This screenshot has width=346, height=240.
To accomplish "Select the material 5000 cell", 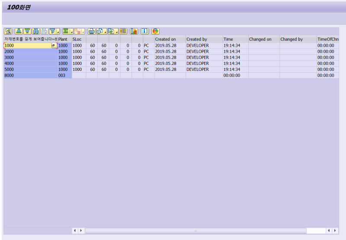I will [31, 69].
